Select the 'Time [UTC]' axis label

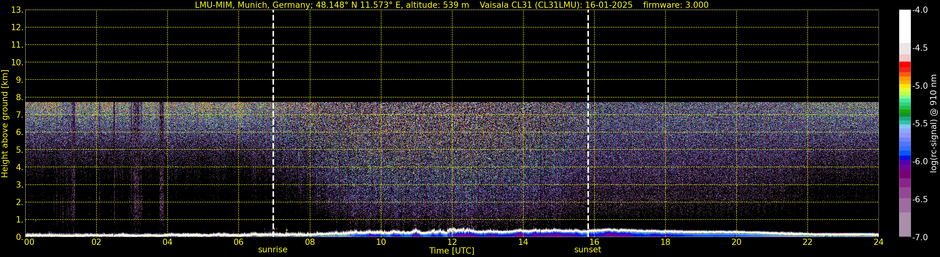coord(452,251)
